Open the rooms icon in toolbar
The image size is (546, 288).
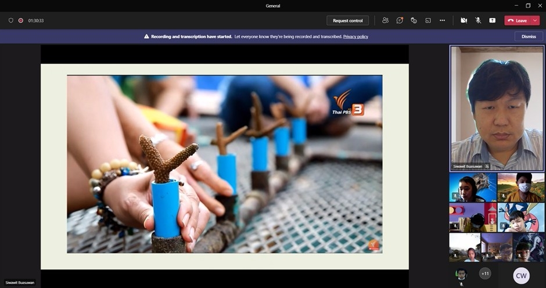(428, 20)
